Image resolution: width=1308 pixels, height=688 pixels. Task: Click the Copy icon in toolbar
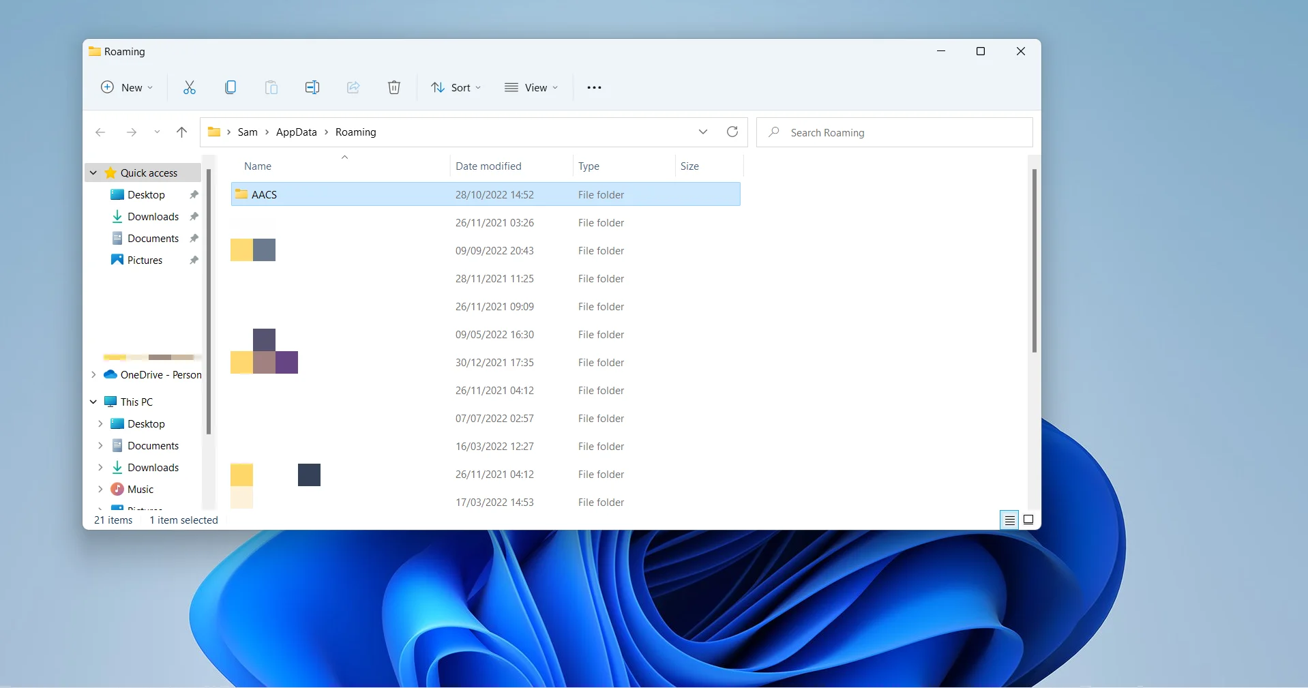coord(231,87)
